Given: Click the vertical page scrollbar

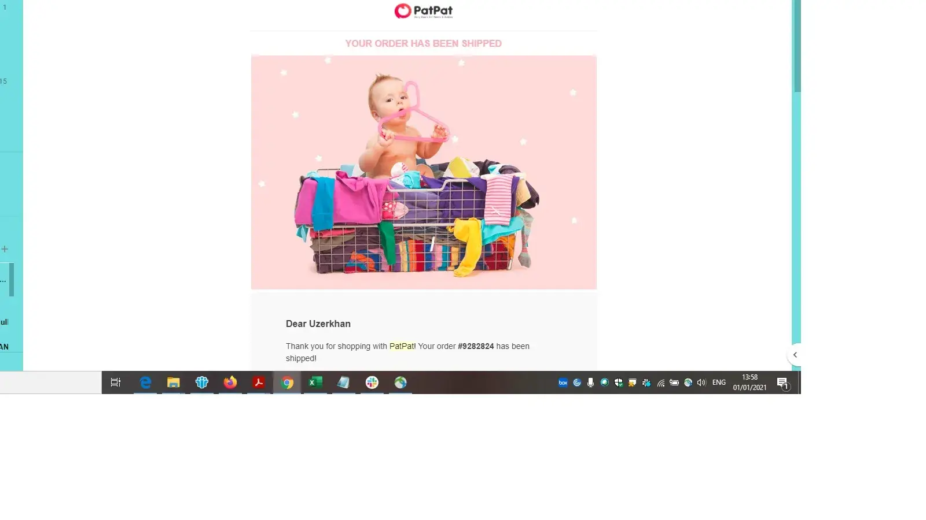Looking at the screenshot, I should [798, 46].
